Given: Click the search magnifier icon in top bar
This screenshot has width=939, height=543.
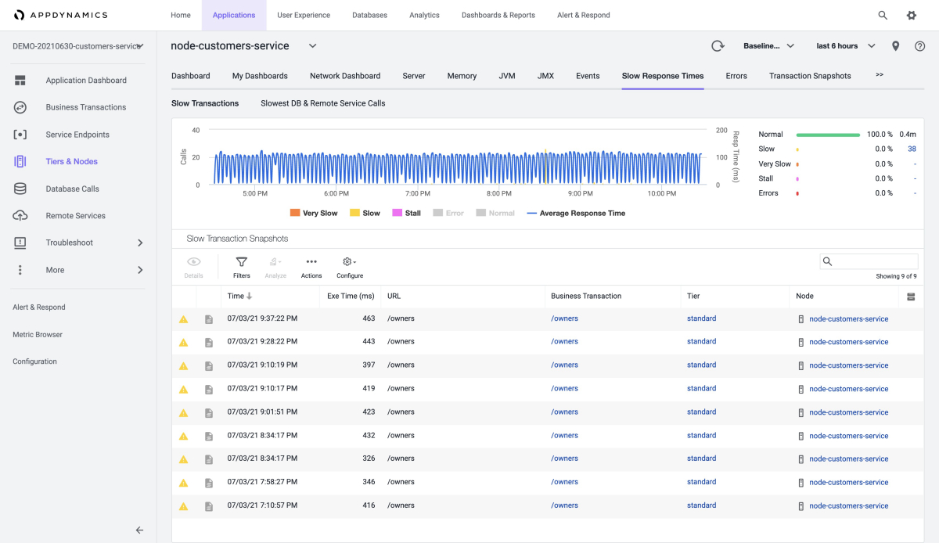Looking at the screenshot, I should [883, 15].
